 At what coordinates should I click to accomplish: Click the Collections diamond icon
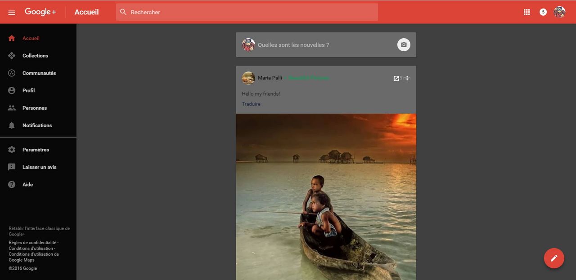(12, 56)
